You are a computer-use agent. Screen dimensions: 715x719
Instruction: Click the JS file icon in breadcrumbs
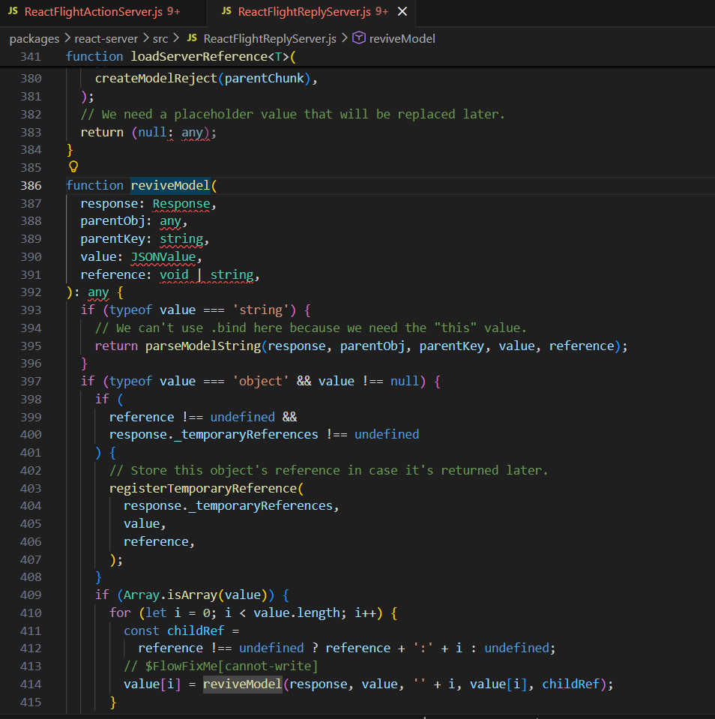pyautogui.click(x=192, y=38)
